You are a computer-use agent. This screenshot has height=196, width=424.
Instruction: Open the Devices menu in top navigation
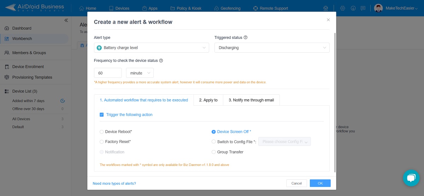(119, 8)
